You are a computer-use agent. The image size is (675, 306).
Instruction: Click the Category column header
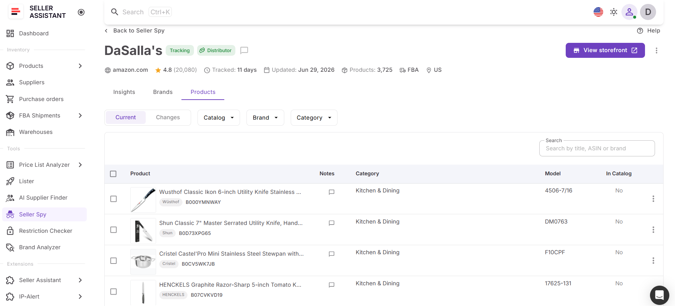pos(367,174)
